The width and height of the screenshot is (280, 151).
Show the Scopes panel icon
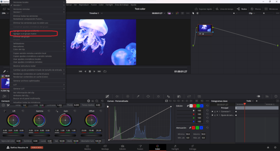coord(267,96)
